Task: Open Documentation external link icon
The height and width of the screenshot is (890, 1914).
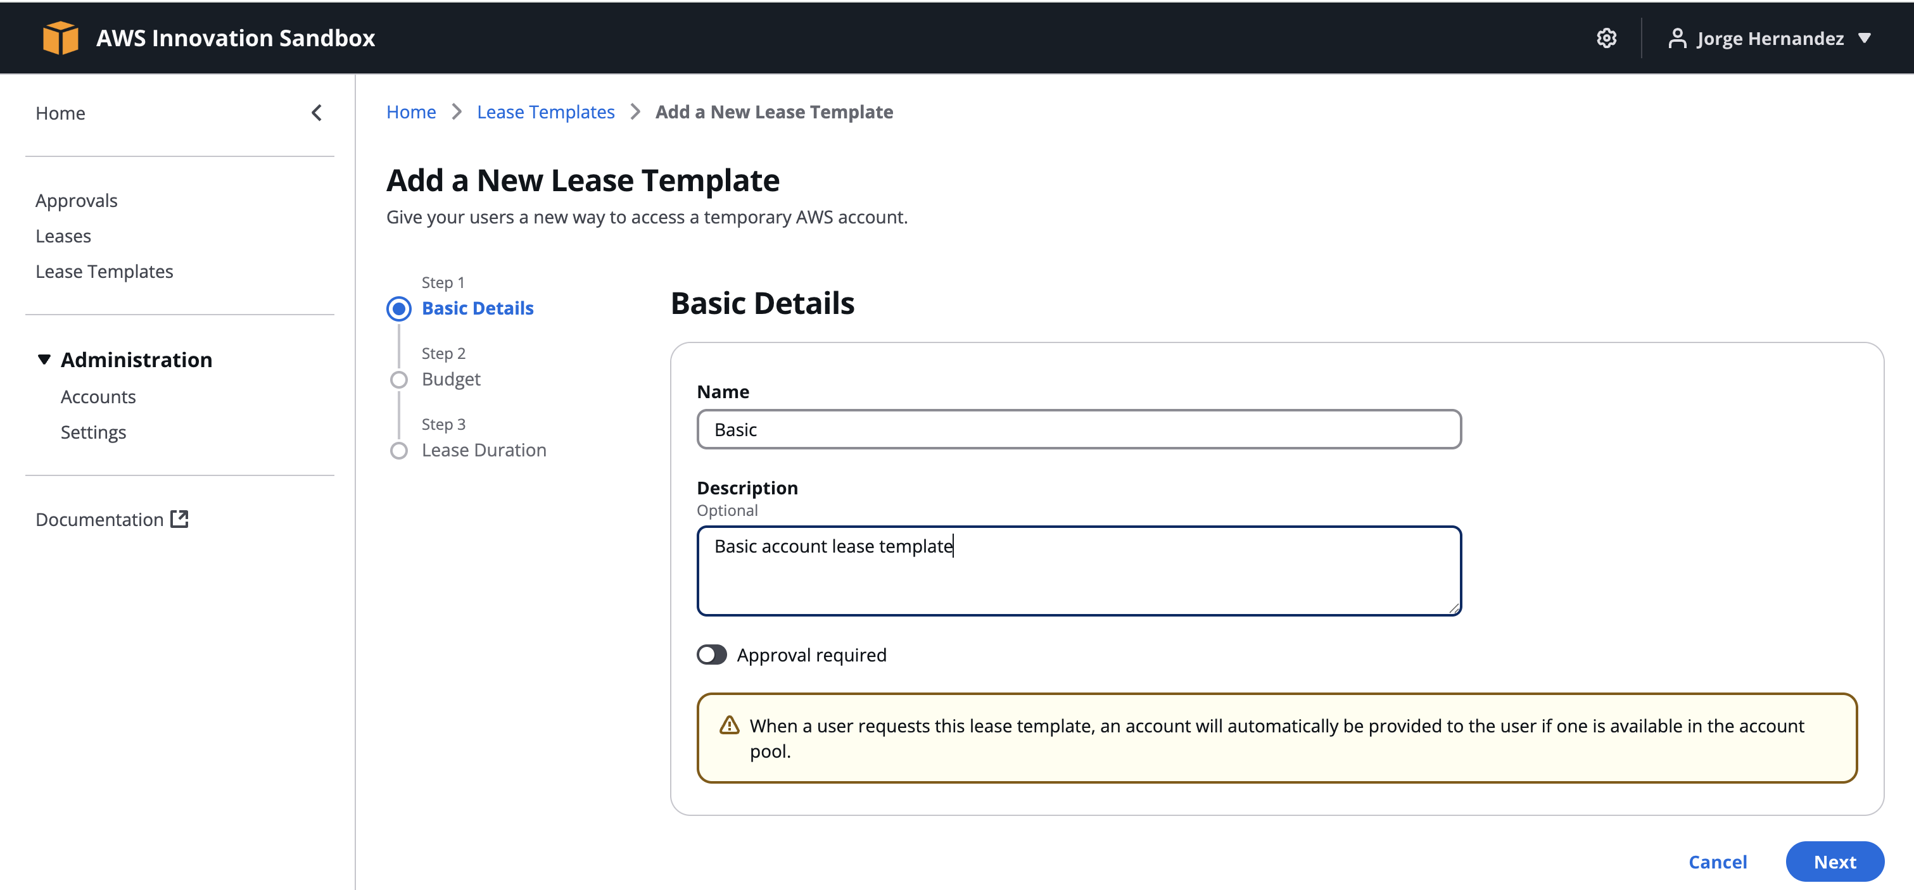Action: point(179,518)
